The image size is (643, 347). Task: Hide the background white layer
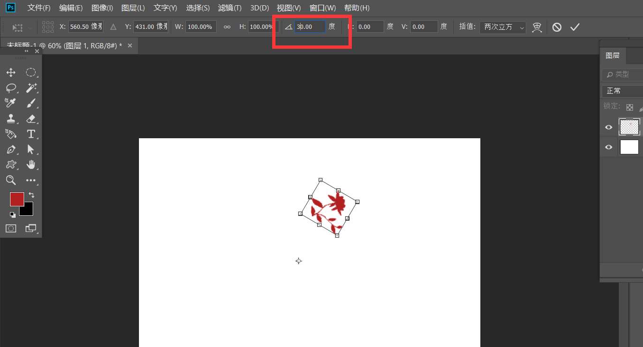[x=608, y=147]
